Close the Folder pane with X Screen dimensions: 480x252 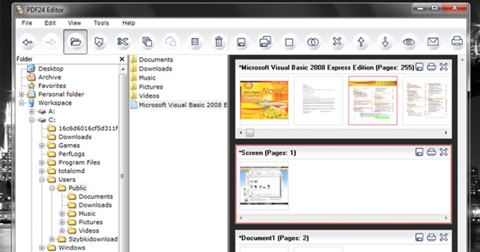122,59
